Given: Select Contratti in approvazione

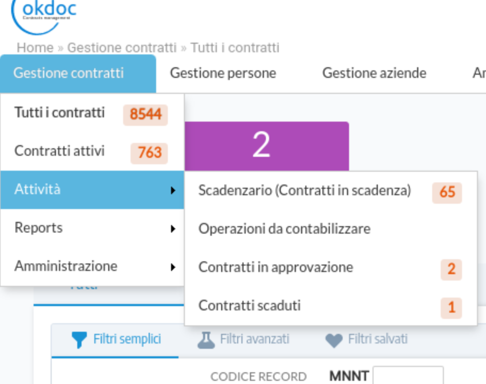Looking at the screenshot, I should [x=276, y=267].
